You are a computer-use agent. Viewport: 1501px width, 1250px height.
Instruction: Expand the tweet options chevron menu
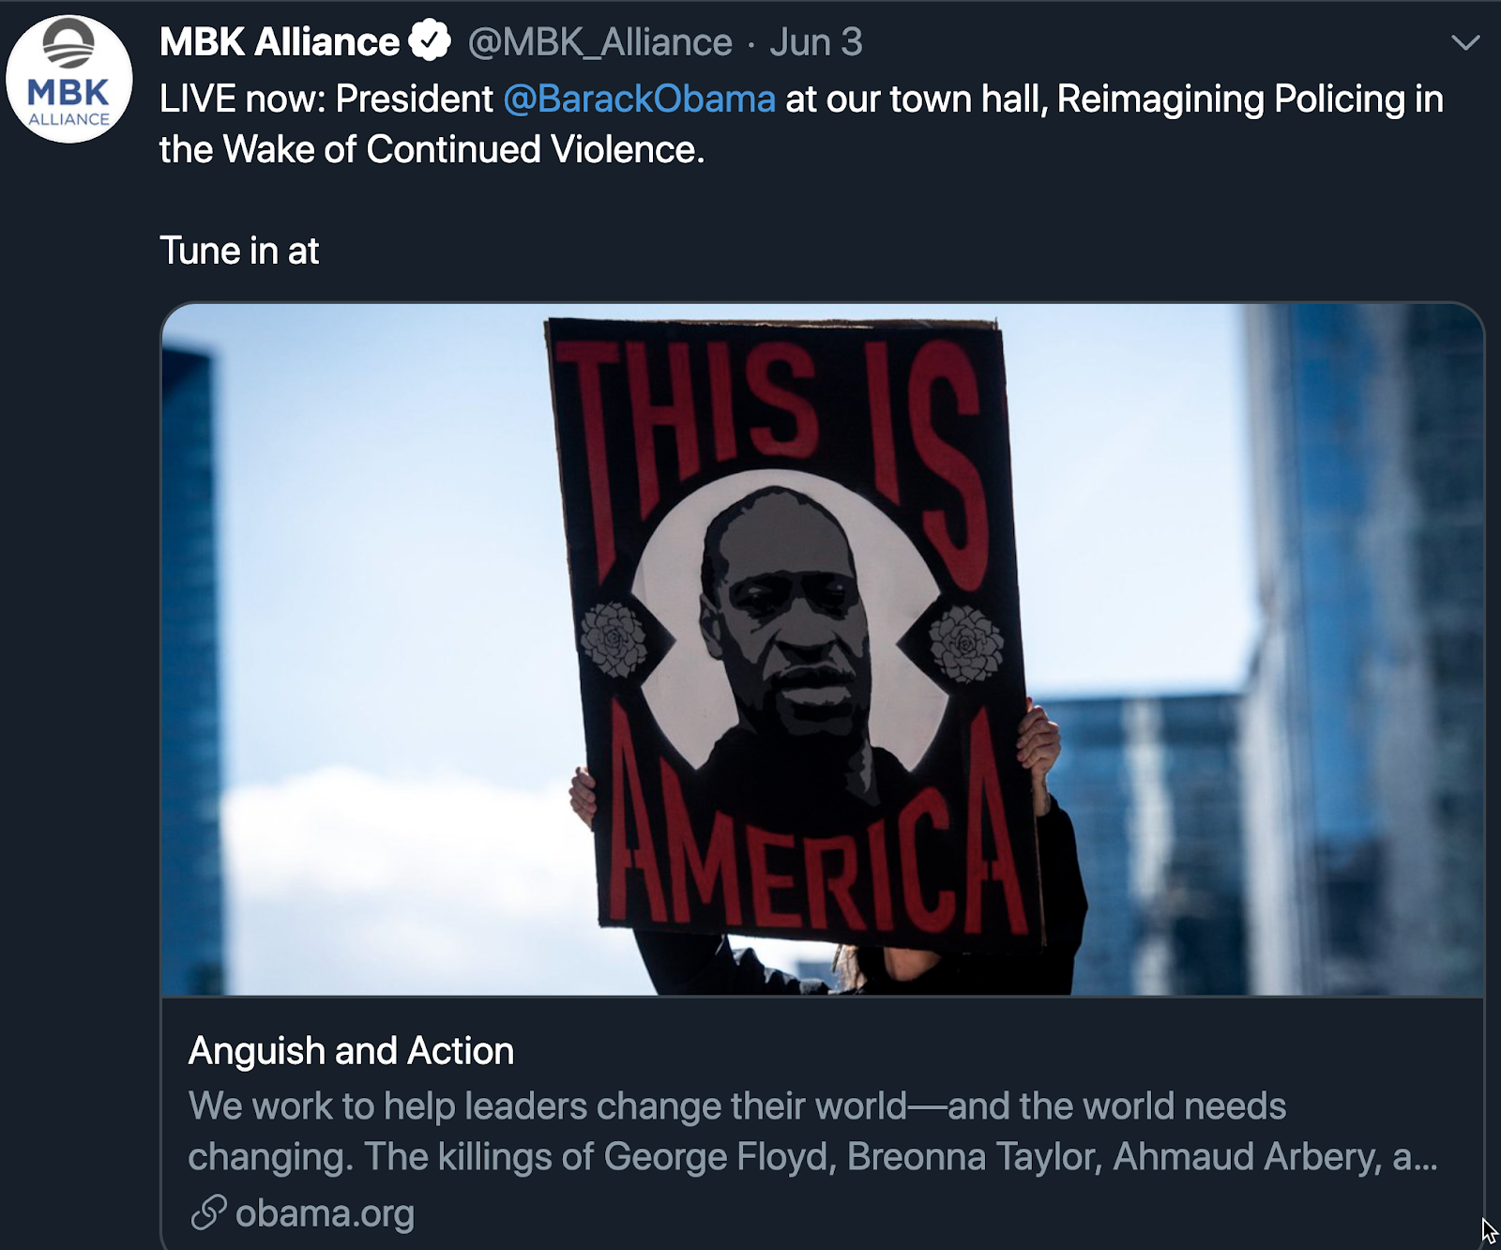pyautogui.click(x=1464, y=43)
